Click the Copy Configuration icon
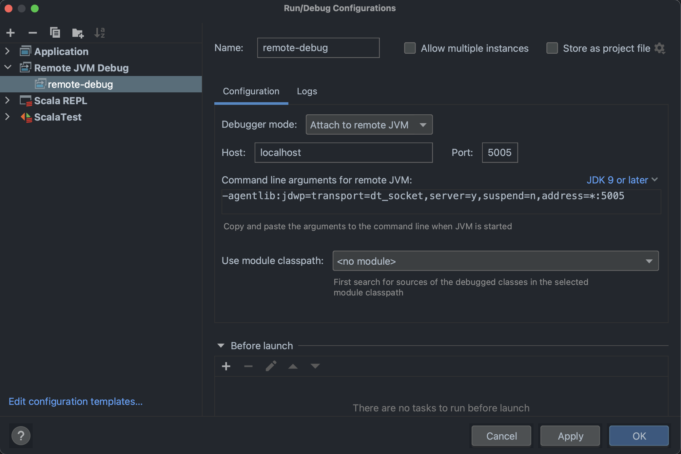 tap(55, 33)
